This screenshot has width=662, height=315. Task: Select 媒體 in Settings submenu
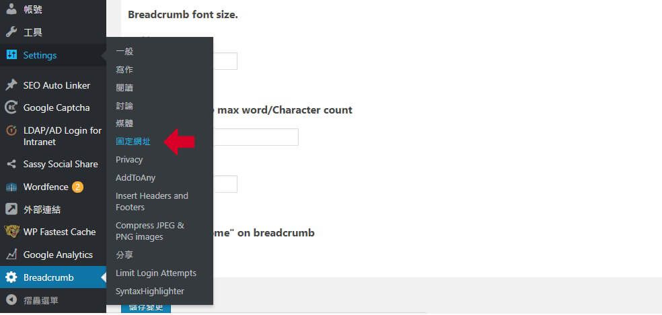pyautogui.click(x=124, y=124)
